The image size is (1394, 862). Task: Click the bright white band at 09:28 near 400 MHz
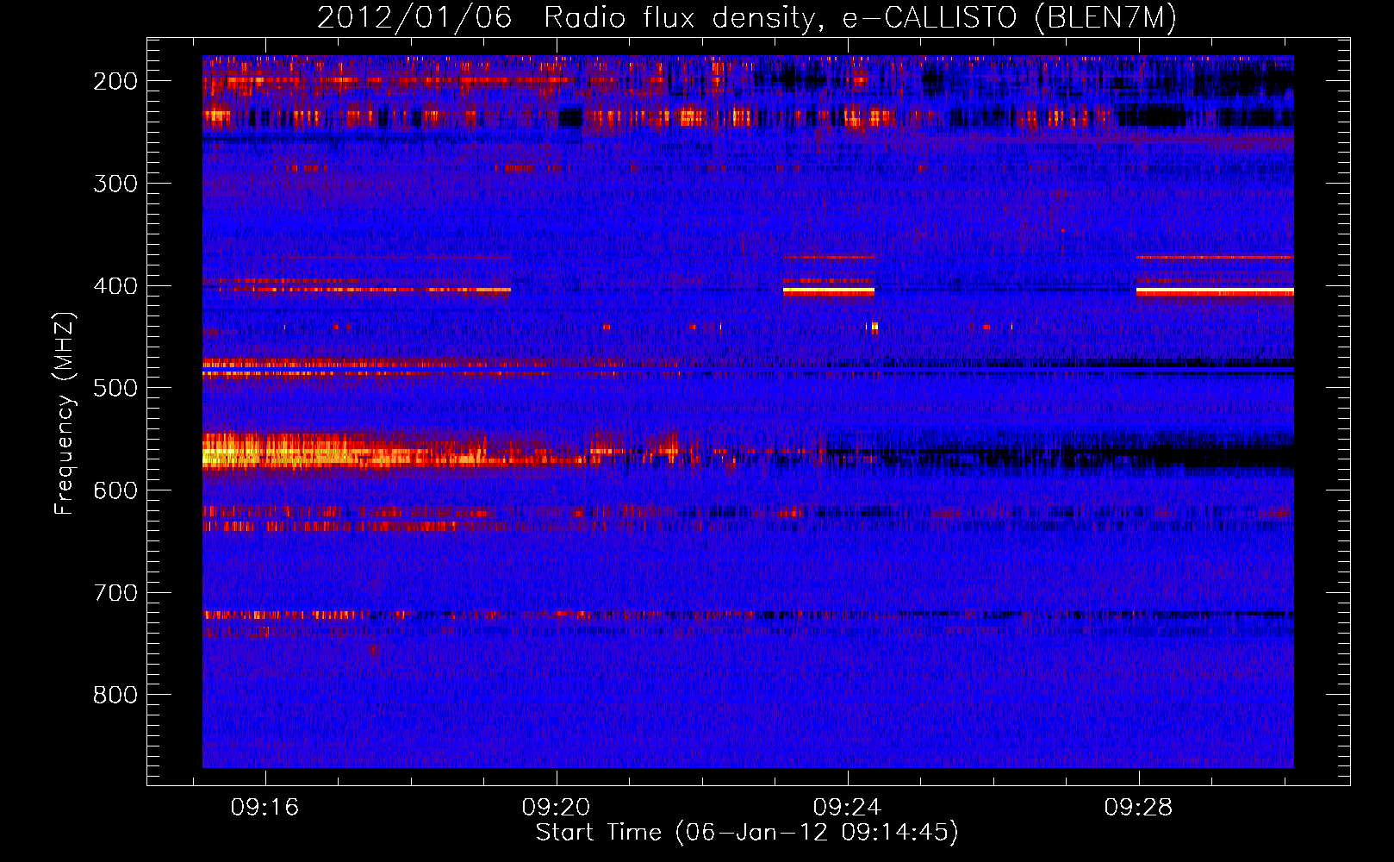pyautogui.click(x=1215, y=291)
